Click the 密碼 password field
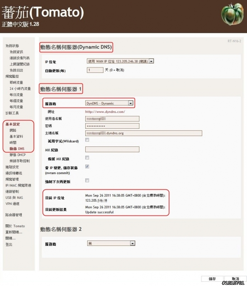This screenshot has height=286, width=247. [112, 126]
